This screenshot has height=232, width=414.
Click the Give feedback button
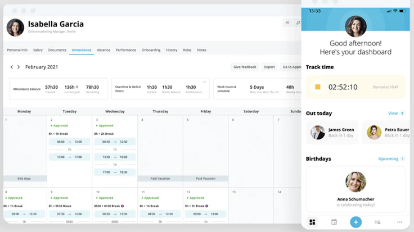(245, 67)
